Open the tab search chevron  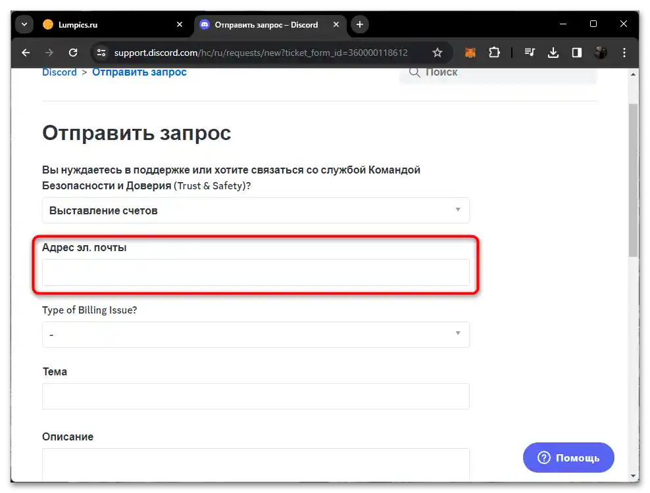(x=24, y=24)
